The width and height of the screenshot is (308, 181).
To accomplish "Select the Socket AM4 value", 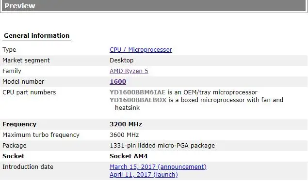I will 129,156.
